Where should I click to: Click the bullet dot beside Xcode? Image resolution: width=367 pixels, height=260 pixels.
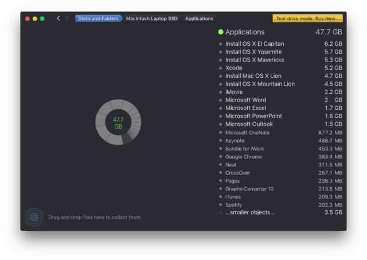(220, 68)
